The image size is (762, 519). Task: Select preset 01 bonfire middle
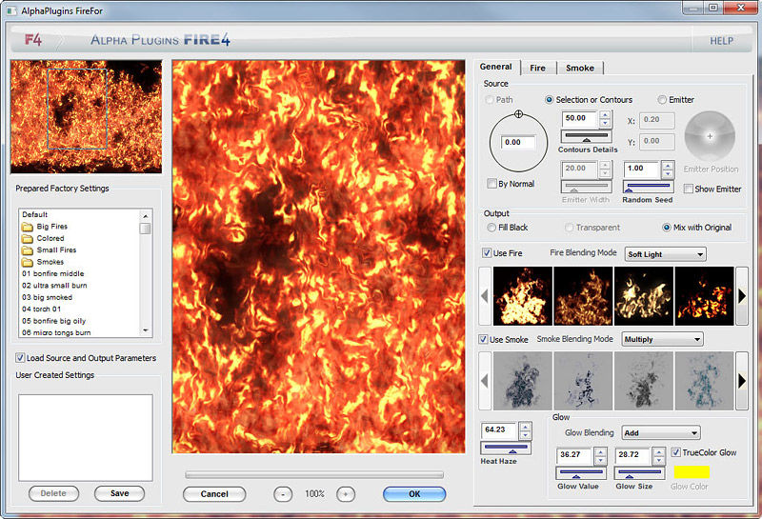[53, 273]
